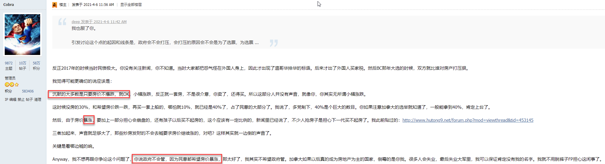The height and width of the screenshot is (164, 605).
Task: Click the paragraph beginning 三者加起来
Action: point(163,133)
